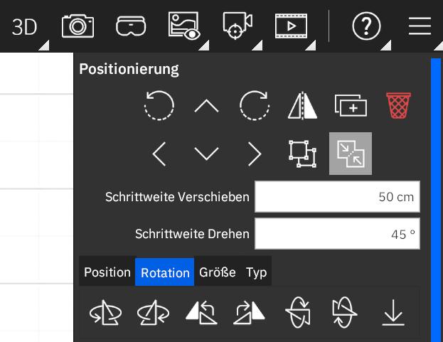Tilt object to the right

coord(249,313)
